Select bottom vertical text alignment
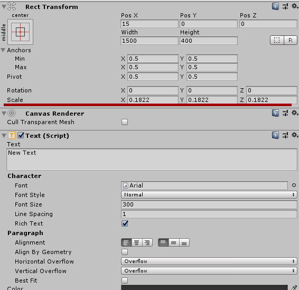Viewport: 299px width, 290px height. 184,242
